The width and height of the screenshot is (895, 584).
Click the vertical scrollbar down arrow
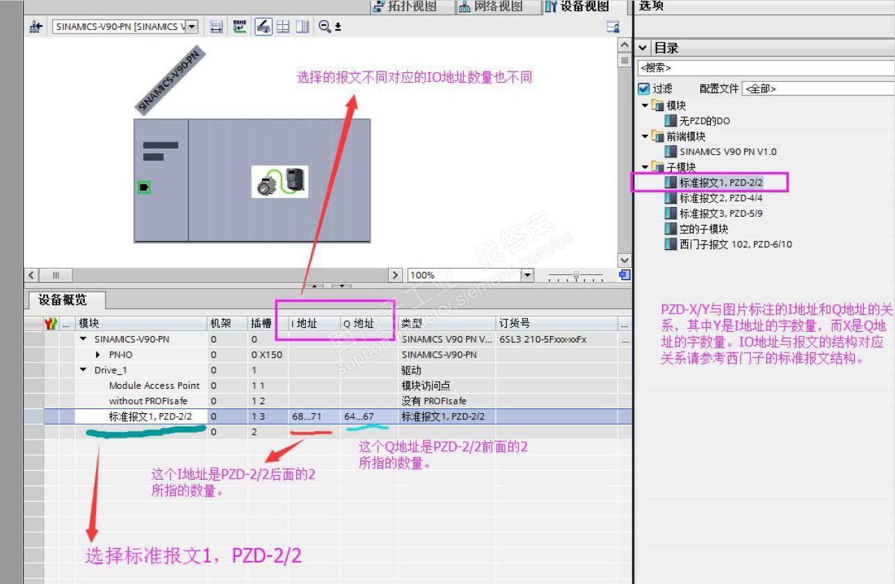tap(624, 260)
